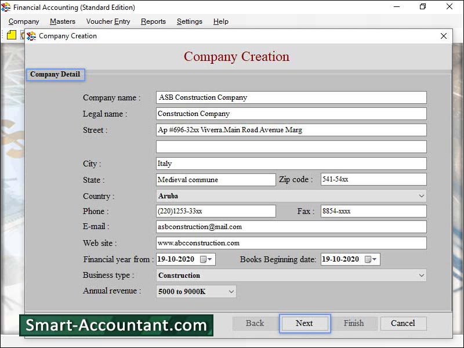Expand the Country dropdown showing Aruba
This screenshot has height=348, width=464.
pos(421,196)
